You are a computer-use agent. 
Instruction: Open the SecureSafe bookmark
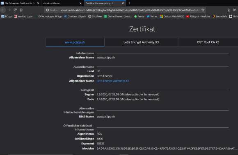[220, 16]
